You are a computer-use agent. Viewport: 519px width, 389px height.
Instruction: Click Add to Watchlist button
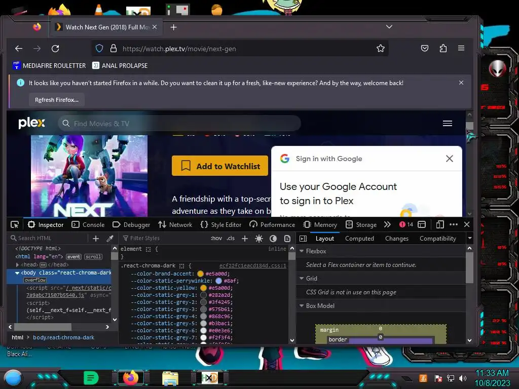220,166
